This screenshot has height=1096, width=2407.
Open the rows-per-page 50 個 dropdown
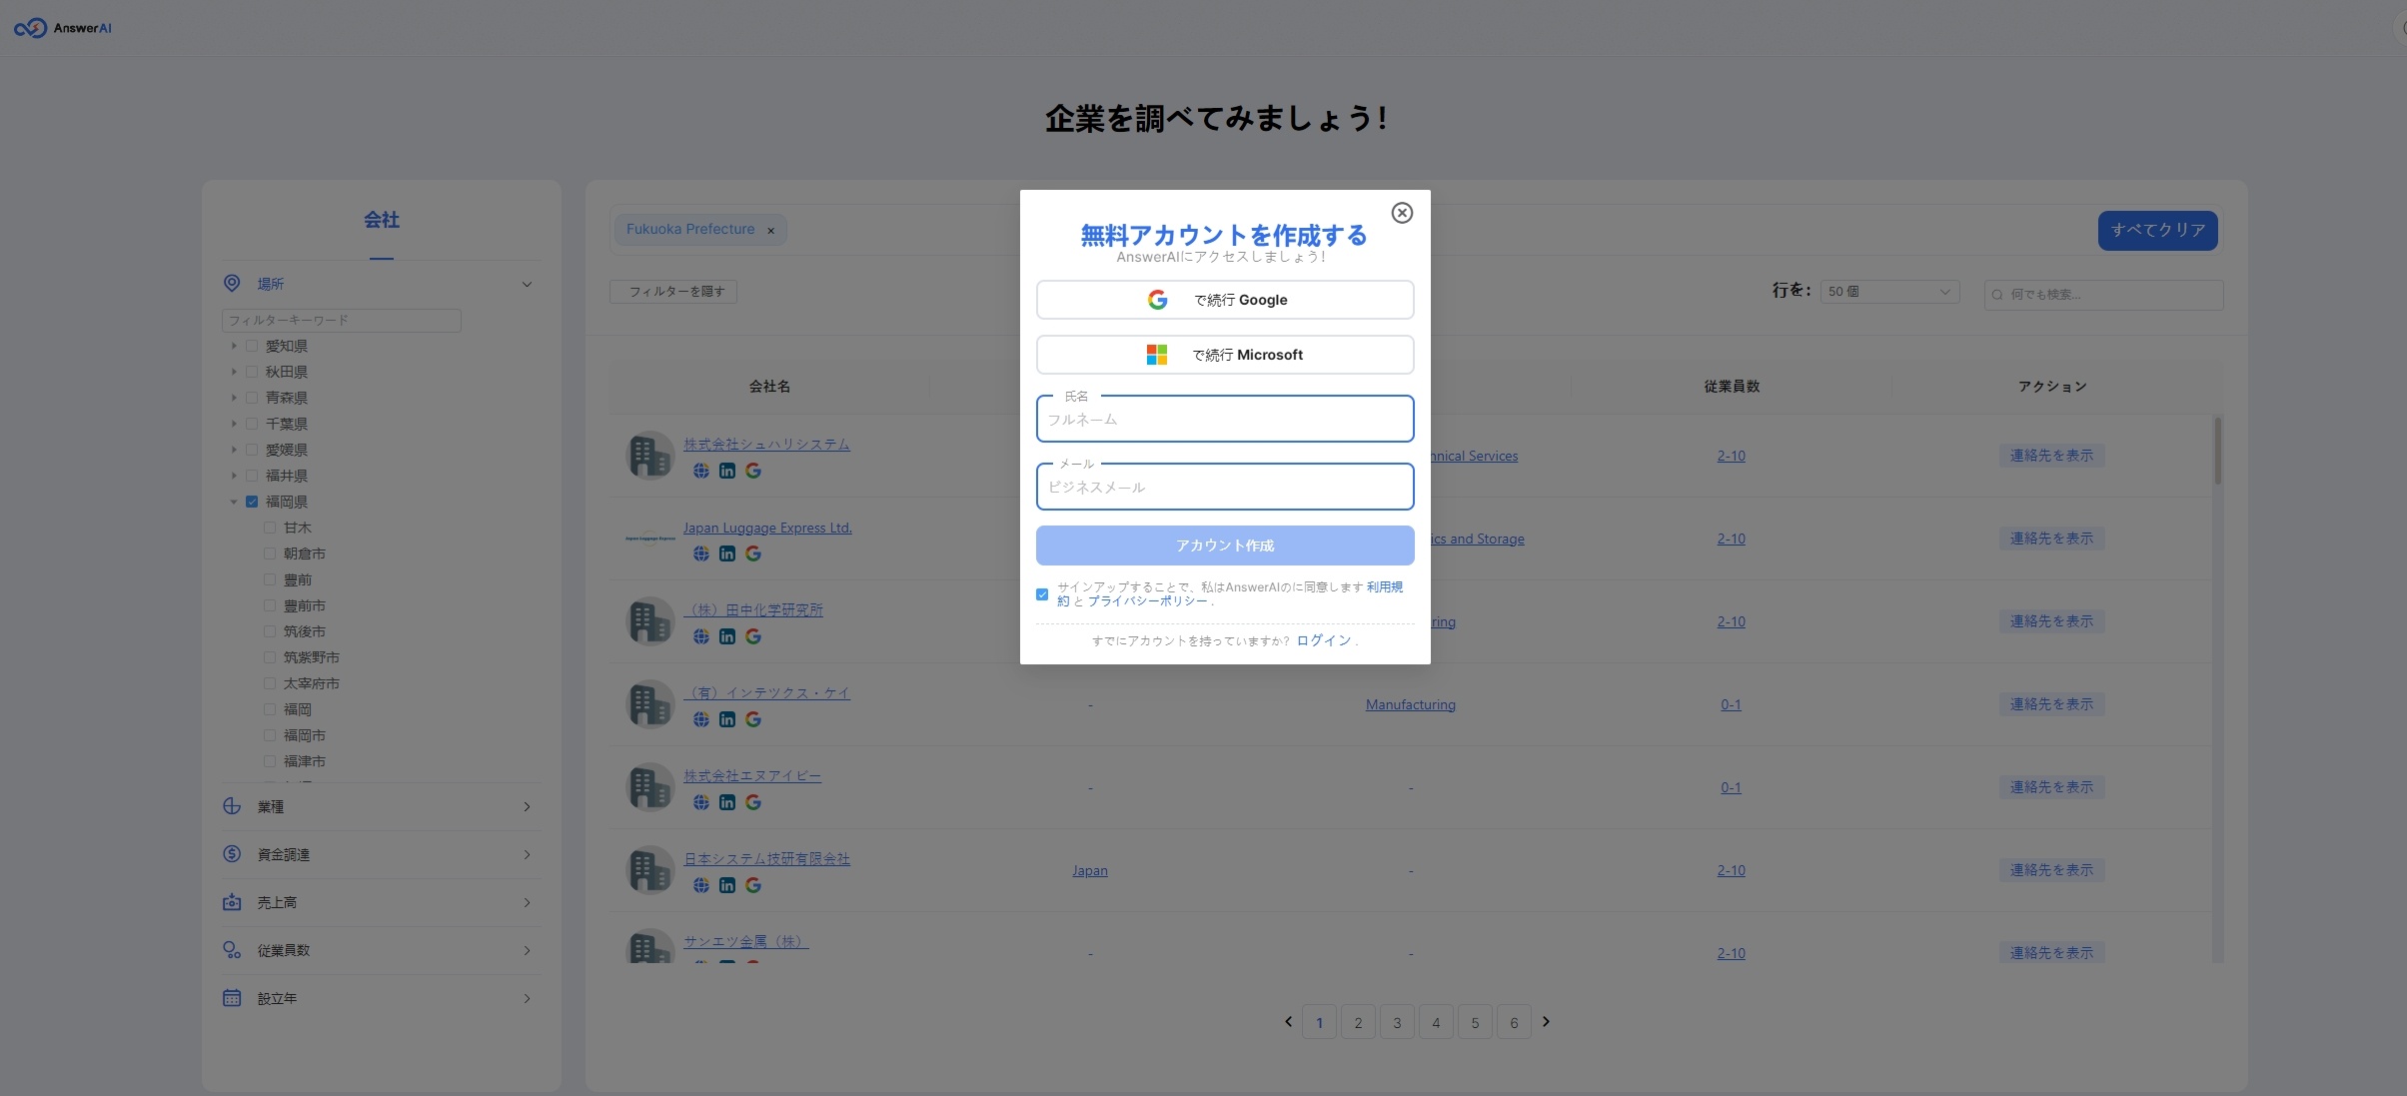[x=1889, y=292]
